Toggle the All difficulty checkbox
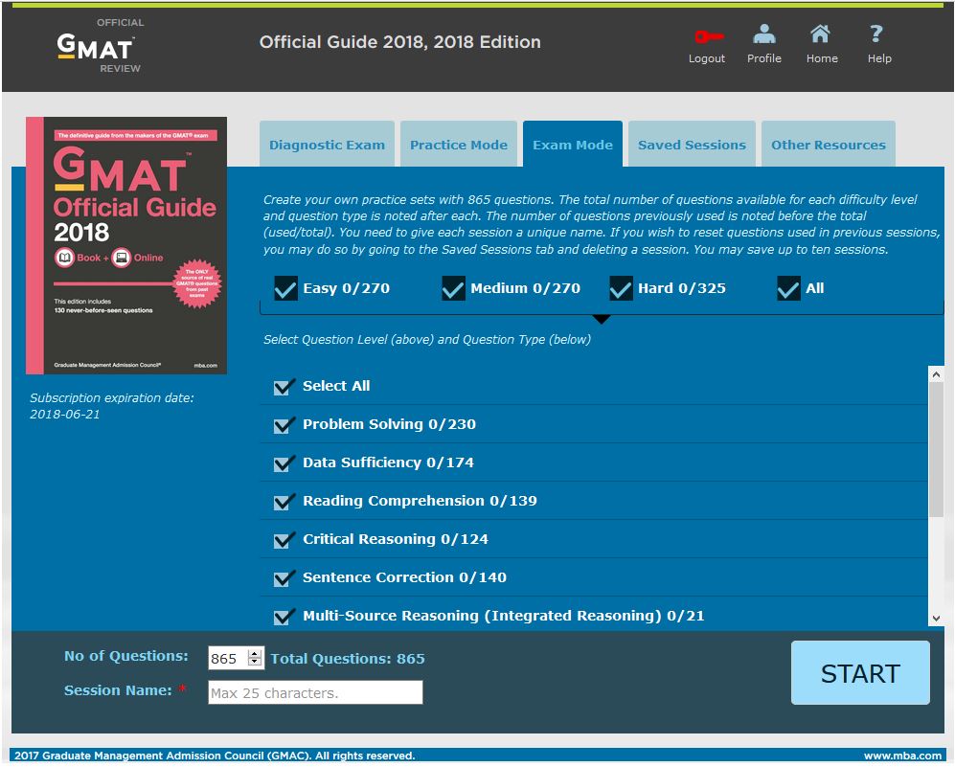 point(790,288)
